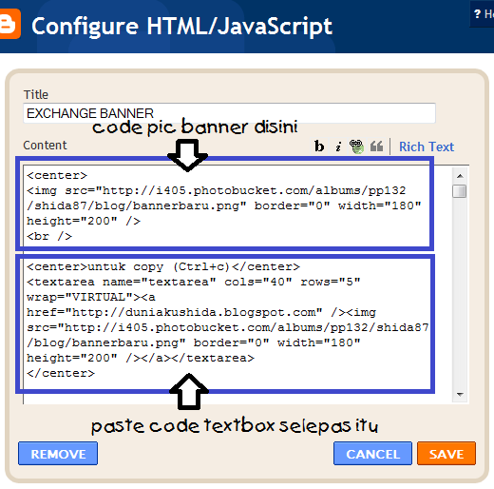Toggle italic formatting in content editor

click(x=338, y=147)
